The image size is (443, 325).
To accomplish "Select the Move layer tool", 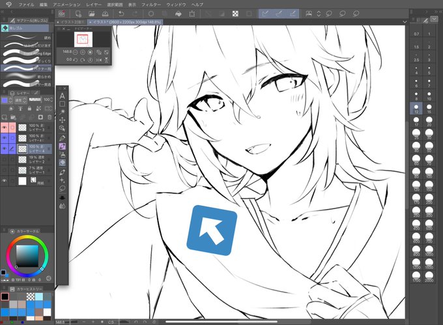I will (x=62, y=120).
